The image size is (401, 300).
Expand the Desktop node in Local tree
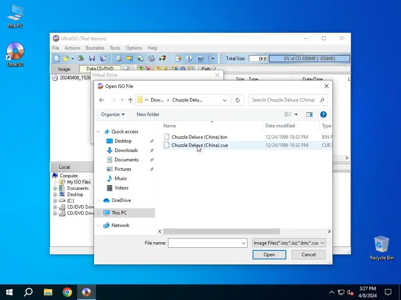pos(55,195)
